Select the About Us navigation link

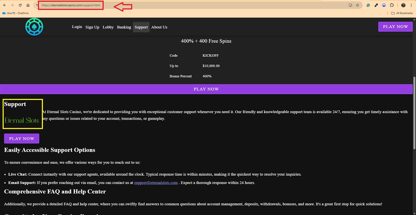tap(159, 27)
